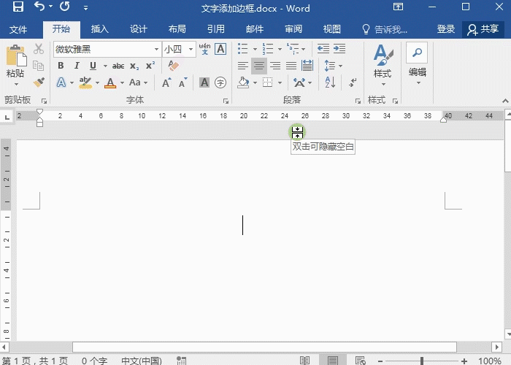Image resolution: width=511 pixels, height=365 pixels.
Task: Open highlight color dropdown arrow
Action: (x=97, y=82)
